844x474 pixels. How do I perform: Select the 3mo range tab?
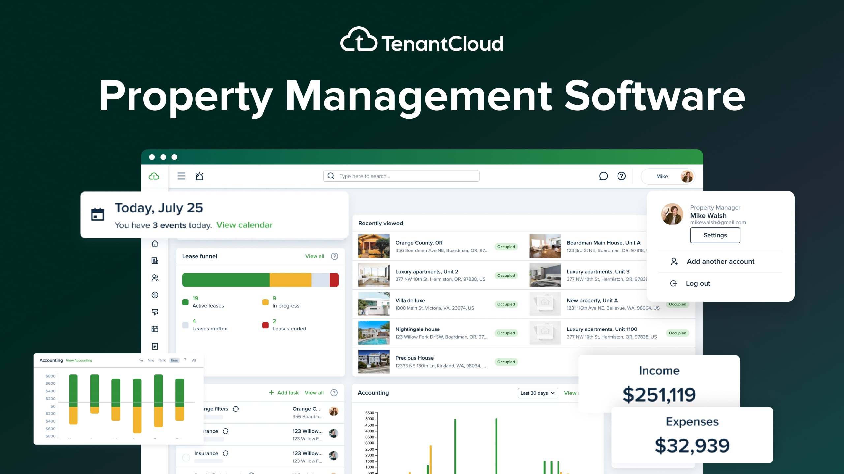click(163, 360)
